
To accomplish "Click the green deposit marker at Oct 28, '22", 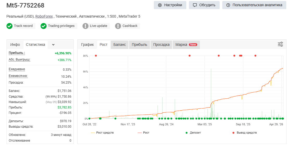I will coord(89,119).
